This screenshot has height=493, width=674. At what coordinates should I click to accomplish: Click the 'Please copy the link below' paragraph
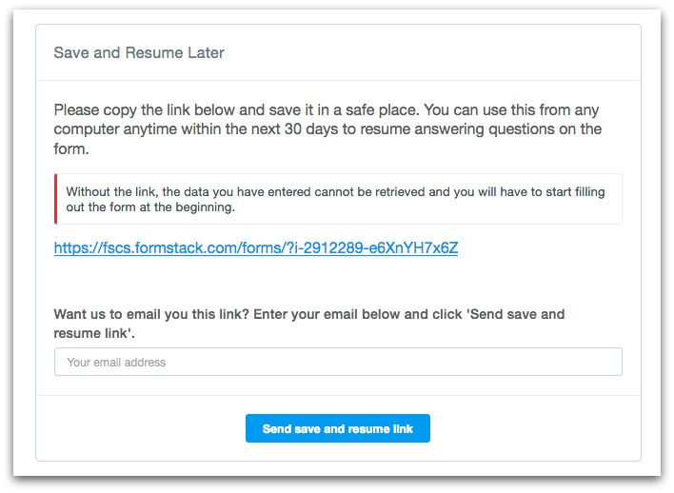coord(327,128)
